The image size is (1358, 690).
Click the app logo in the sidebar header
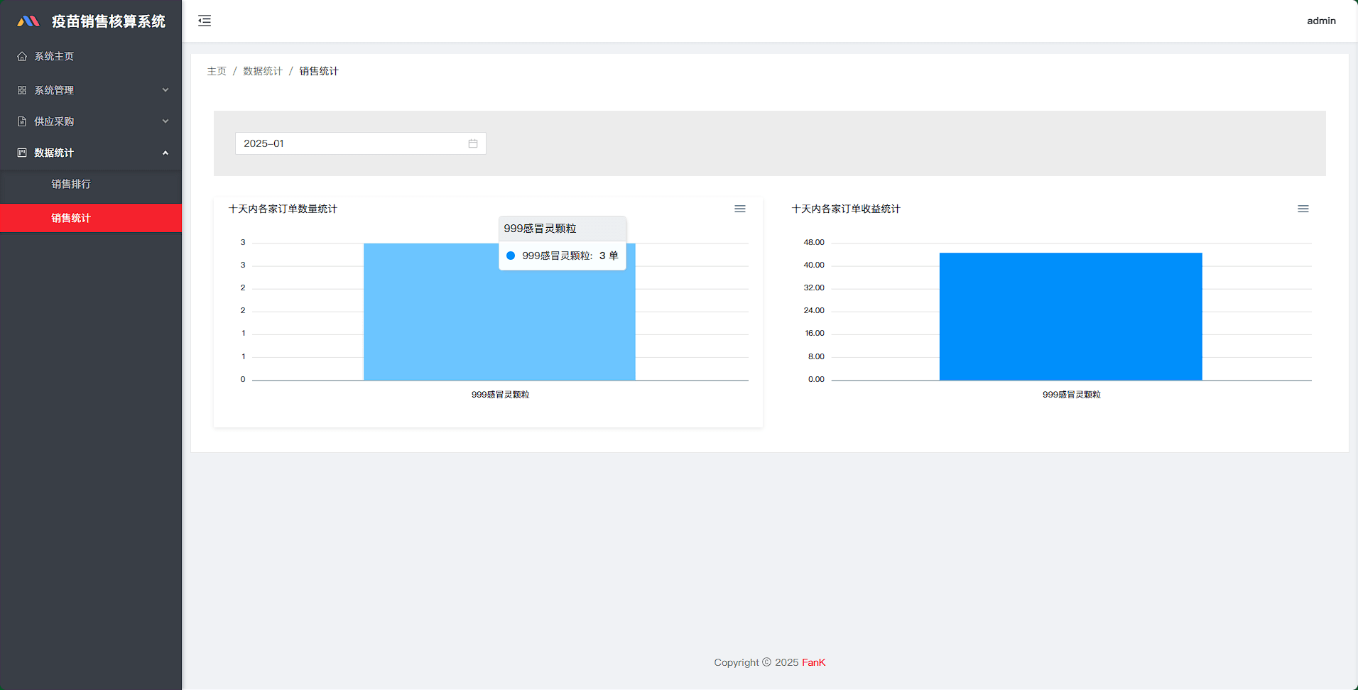[28, 21]
